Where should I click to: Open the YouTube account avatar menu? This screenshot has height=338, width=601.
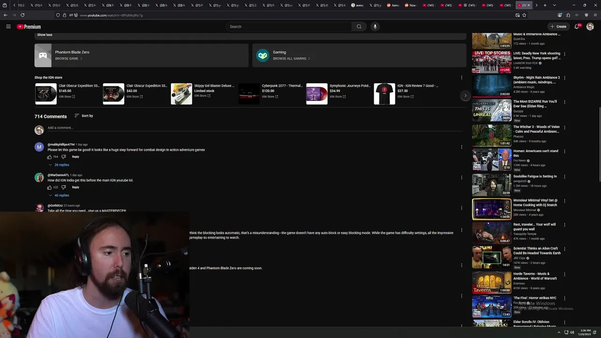[x=590, y=27]
